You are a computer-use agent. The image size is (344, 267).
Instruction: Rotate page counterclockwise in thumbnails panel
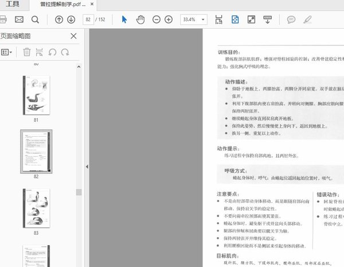tap(52, 52)
